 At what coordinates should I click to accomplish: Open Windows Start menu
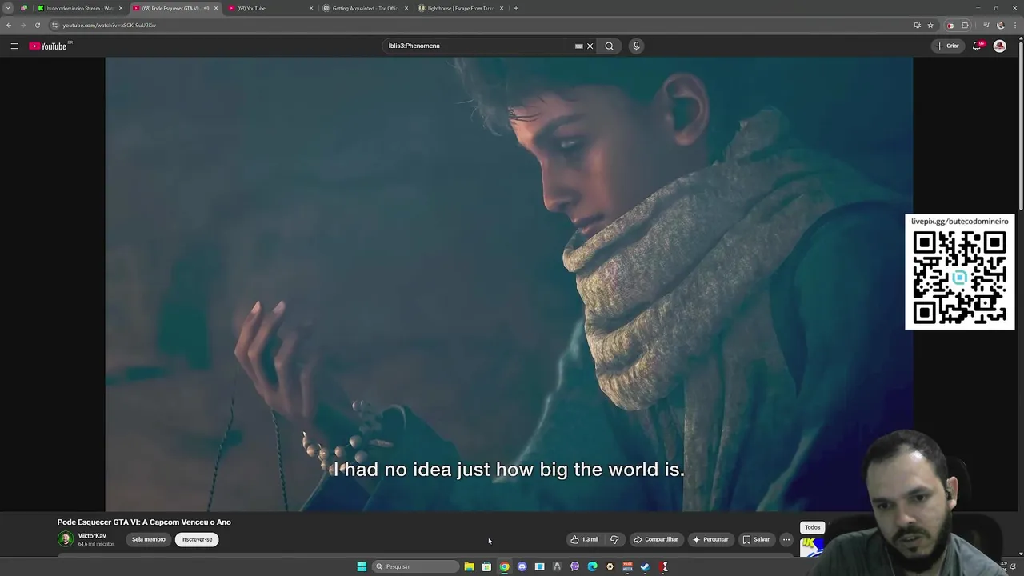pyautogui.click(x=362, y=566)
